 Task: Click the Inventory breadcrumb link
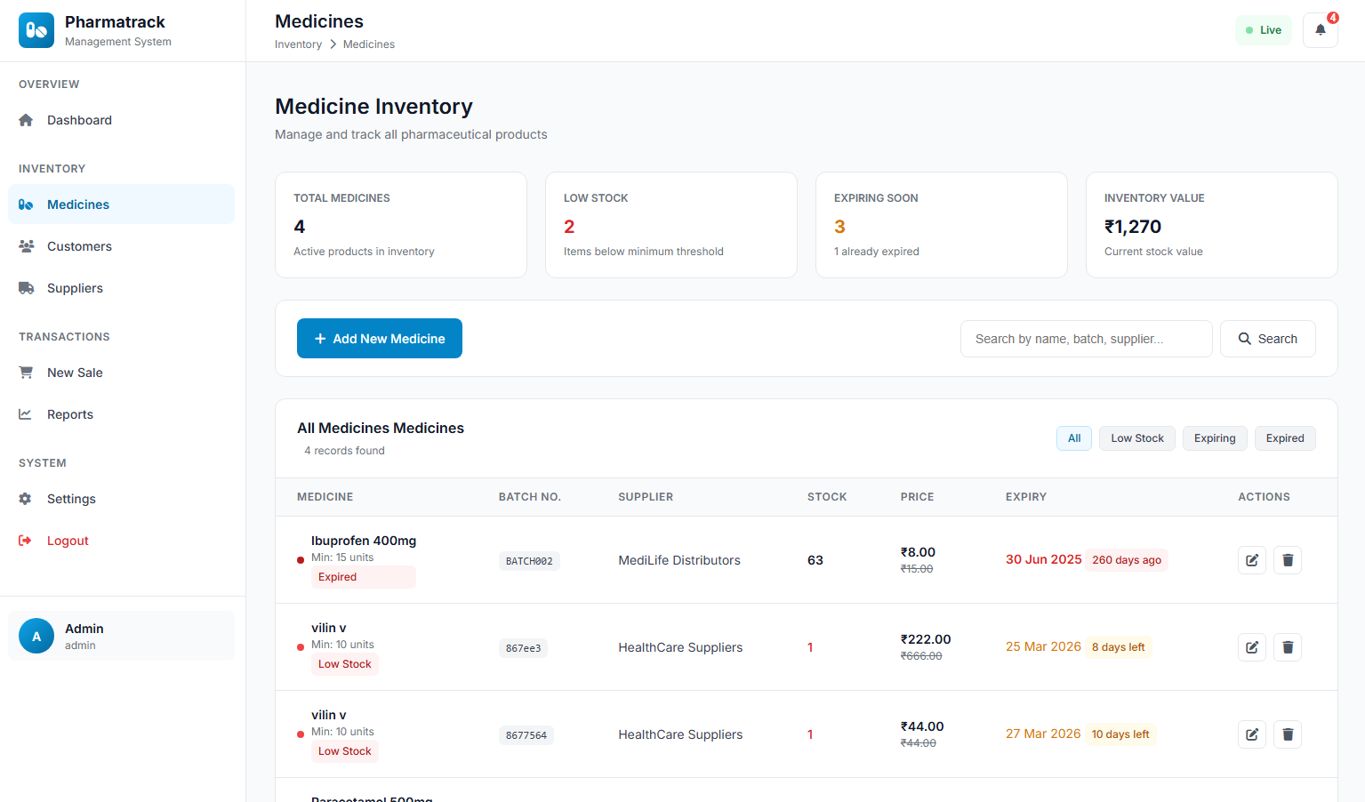click(298, 44)
